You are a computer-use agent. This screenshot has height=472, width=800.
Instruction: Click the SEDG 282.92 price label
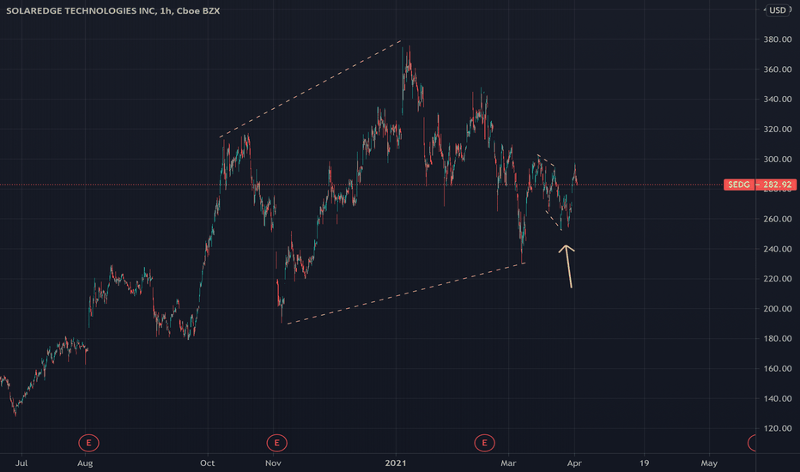pos(760,185)
